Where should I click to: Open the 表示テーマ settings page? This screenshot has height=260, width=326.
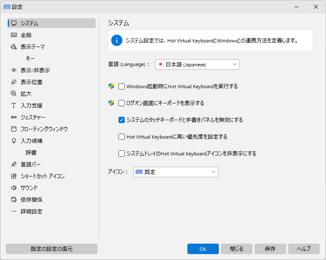coord(52,47)
